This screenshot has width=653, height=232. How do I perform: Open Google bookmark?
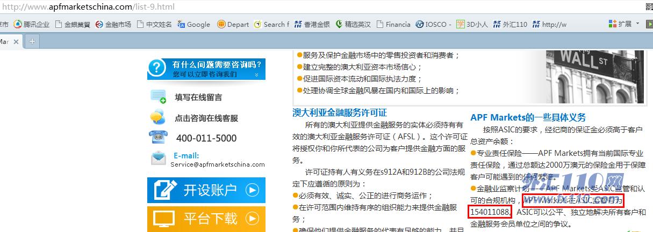(x=194, y=24)
